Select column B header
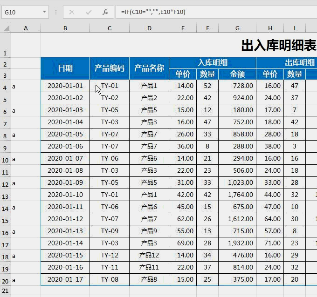This screenshot has width=317, height=297. point(65,28)
